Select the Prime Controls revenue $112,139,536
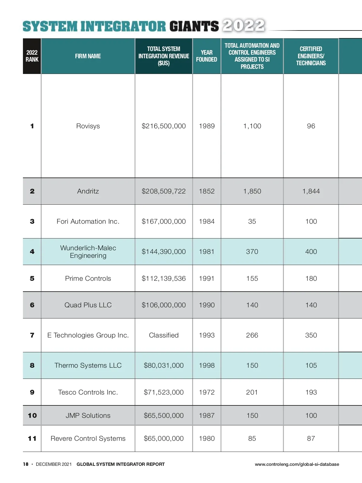This screenshot has width=362, height=483. (164, 279)
